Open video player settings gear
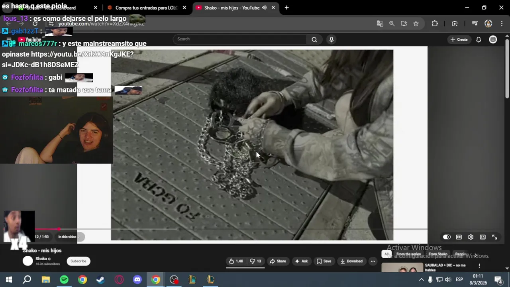Image resolution: width=510 pixels, height=287 pixels. (471, 237)
